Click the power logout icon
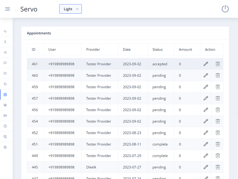Screen dimensions: 238x179 point(225,9)
